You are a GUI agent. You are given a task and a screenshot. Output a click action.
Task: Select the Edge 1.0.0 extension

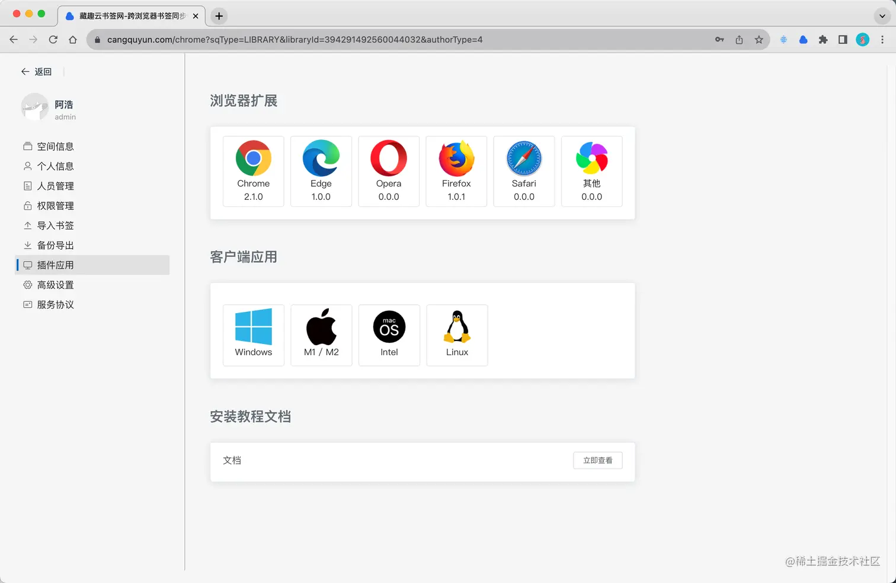pyautogui.click(x=321, y=171)
